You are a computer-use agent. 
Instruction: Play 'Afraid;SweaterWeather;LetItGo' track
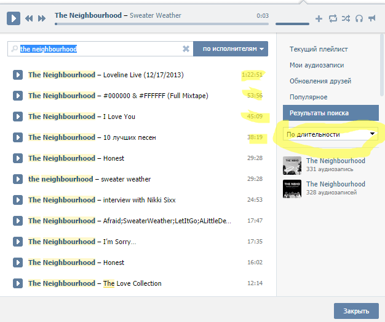tap(18, 221)
